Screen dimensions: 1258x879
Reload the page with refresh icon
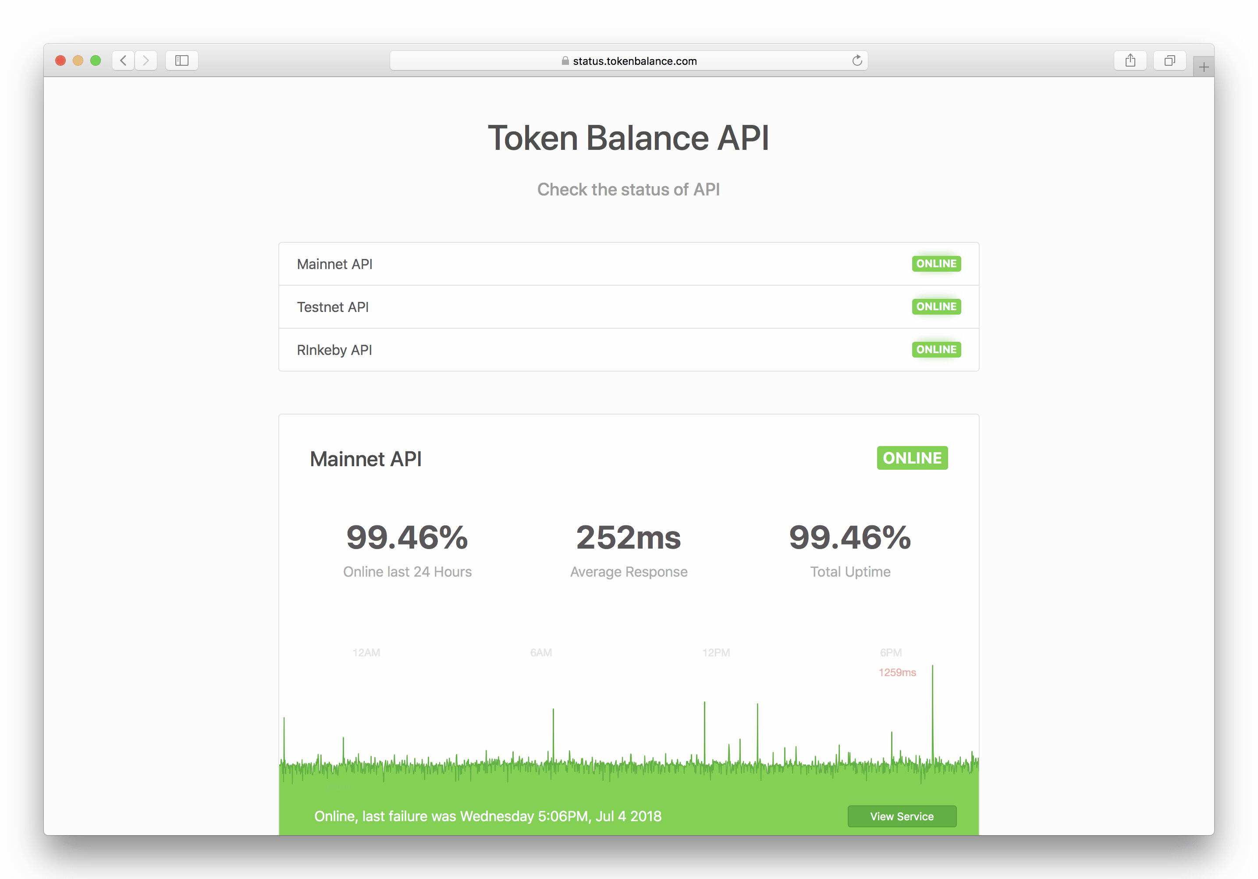pos(857,60)
